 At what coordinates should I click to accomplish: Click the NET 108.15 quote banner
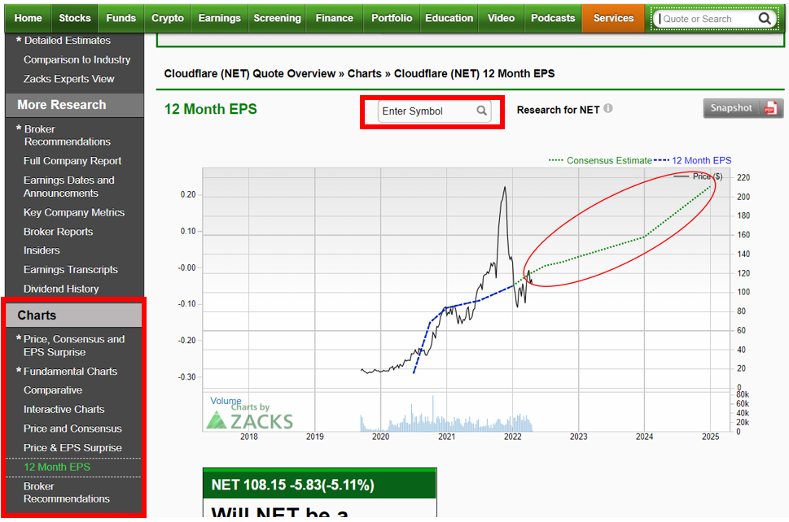[319, 485]
